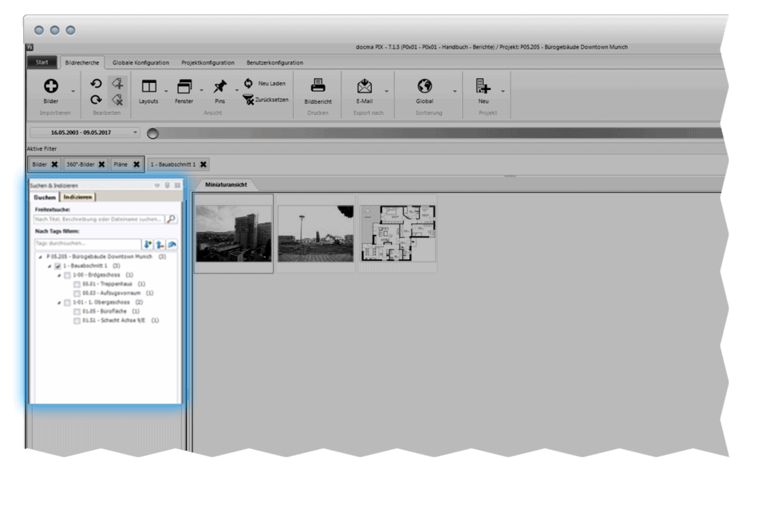
Task: Remove the 360°-Bilder active filter
Action: tap(101, 164)
